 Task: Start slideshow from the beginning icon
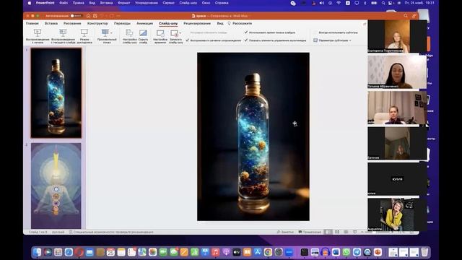pos(38,32)
